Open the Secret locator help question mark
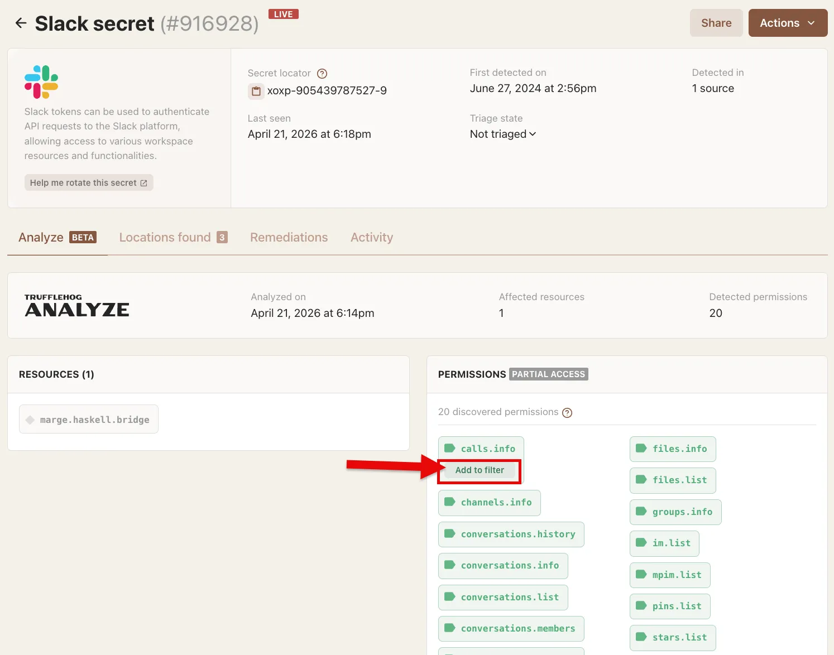 coord(322,74)
